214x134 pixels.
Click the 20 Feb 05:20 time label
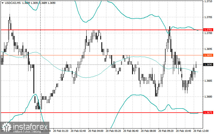pyautogui.click(x=113, y=131)
